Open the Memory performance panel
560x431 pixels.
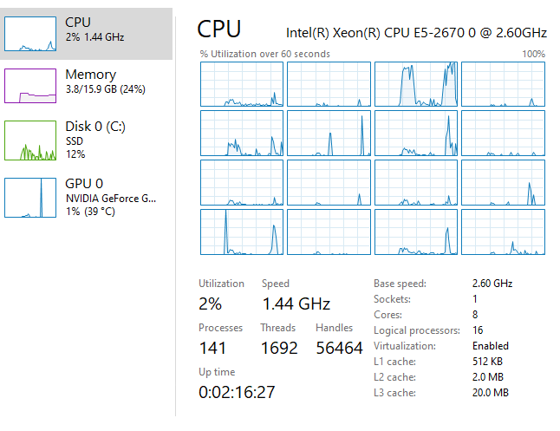(86, 86)
